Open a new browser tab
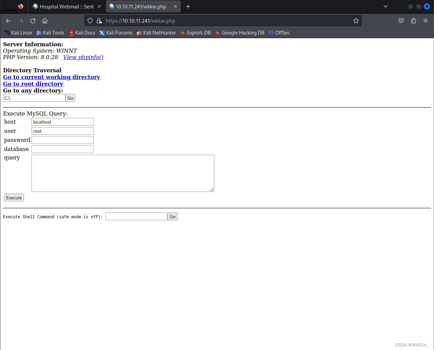The image size is (434, 350). click(188, 7)
